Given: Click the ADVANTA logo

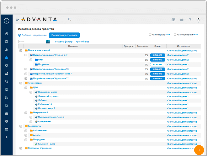Looking at the screenshot, I should click(39, 19).
